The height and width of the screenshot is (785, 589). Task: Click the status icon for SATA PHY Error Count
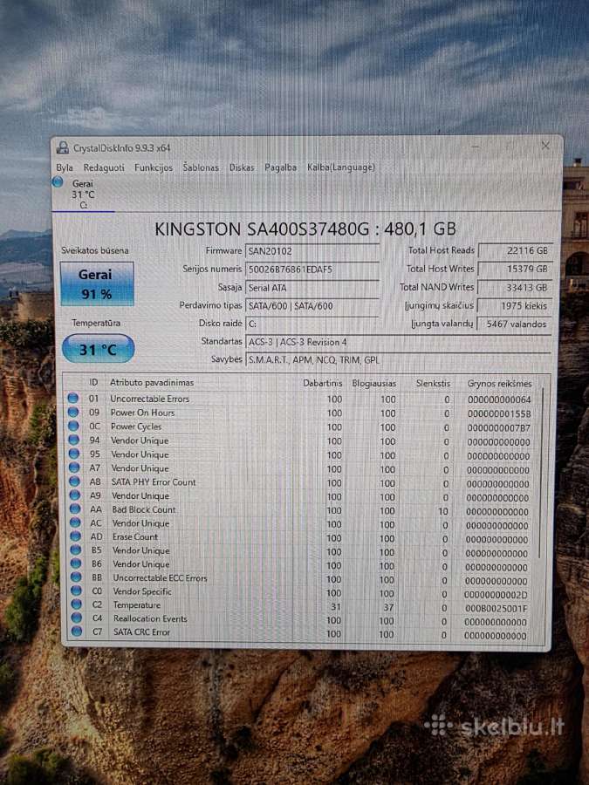click(x=75, y=481)
